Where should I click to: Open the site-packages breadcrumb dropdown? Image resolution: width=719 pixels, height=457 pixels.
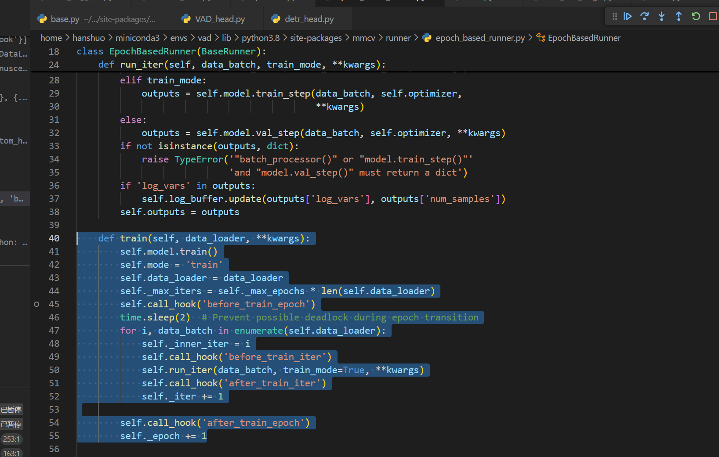[x=316, y=38]
